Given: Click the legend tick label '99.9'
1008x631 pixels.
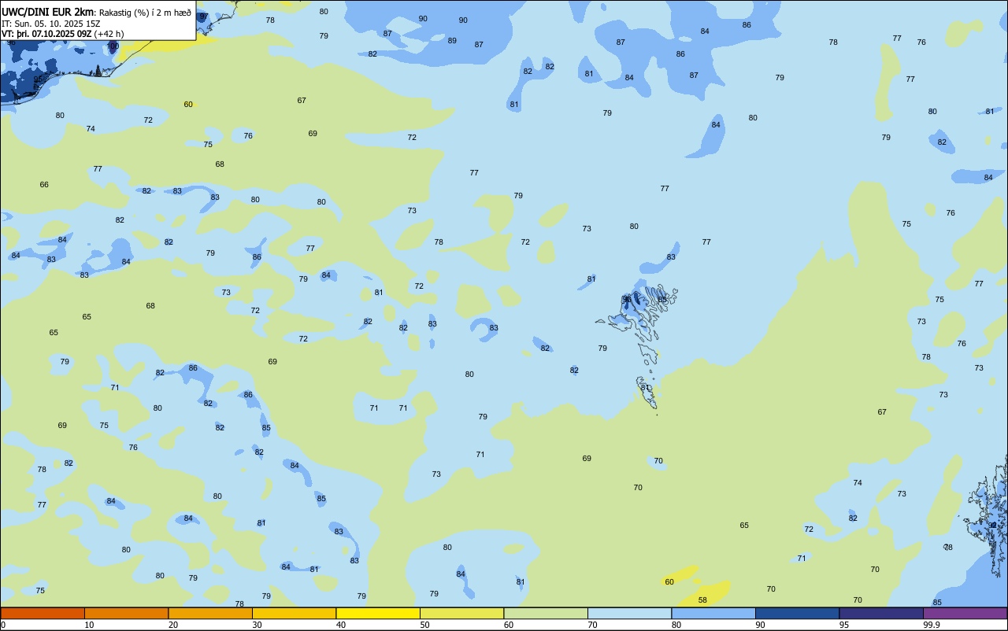Looking at the screenshot, I should pos(932,625).
